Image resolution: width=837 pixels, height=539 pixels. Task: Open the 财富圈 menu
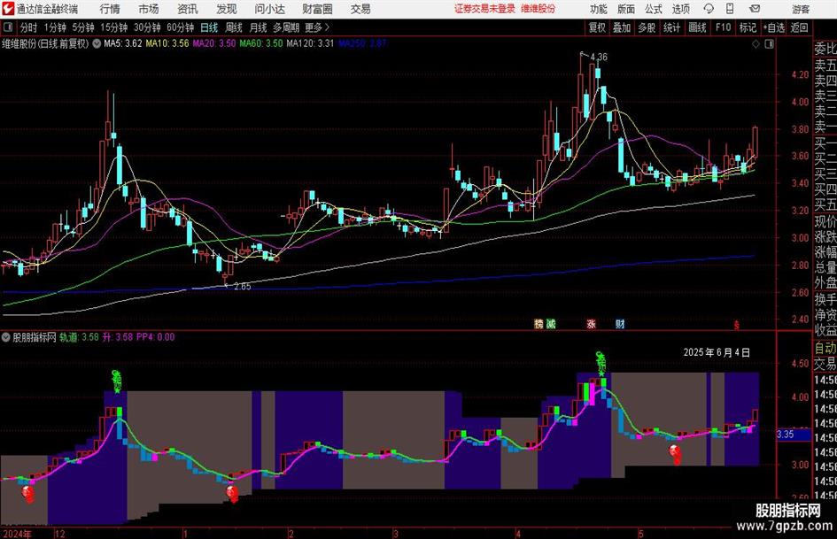[x=317, y=9]
